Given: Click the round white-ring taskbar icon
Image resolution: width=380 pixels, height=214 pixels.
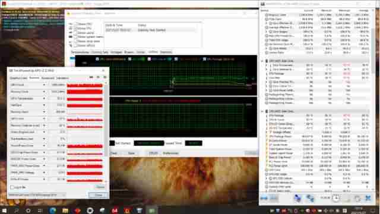Looking at the screenshot, I should point(90,210).
